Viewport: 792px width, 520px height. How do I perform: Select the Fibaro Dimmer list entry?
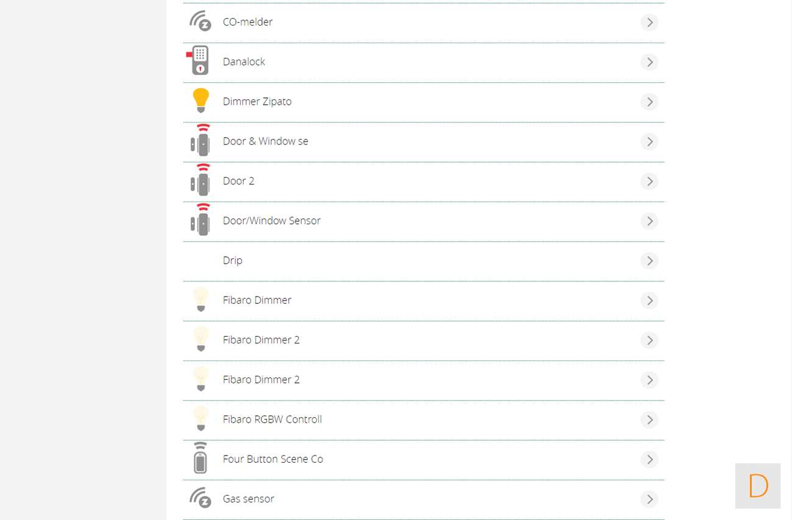(x=257, y=300)
